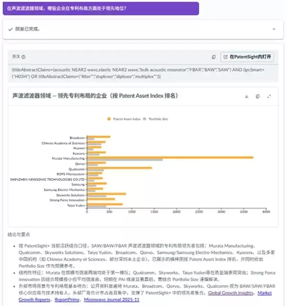Click the Qorvo axis label

tap(80, 164)
